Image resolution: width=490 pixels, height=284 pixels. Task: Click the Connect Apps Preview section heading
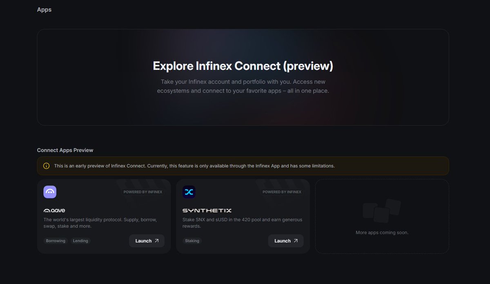65,150
